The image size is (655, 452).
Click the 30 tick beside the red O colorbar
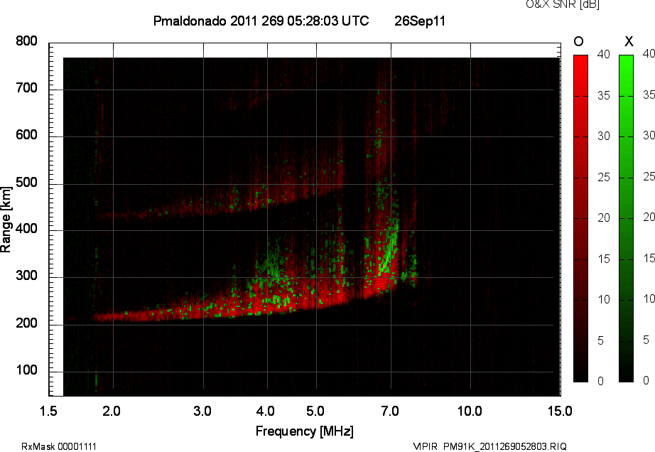[x=604, y=136]
